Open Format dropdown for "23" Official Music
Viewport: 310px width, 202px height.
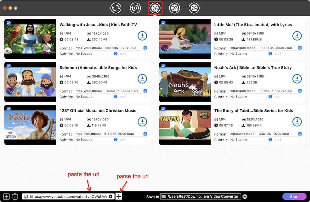[111, 134]
